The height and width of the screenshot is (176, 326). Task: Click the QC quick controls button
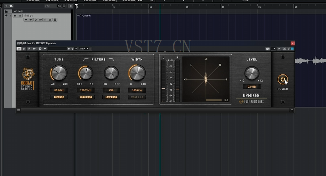click(284, 49)
